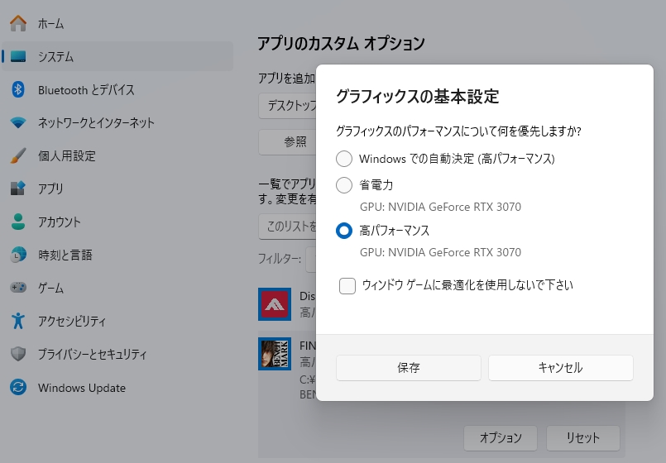Click the Windows Update icon
This screenshot has width=666, height=463.
point(18,388)
